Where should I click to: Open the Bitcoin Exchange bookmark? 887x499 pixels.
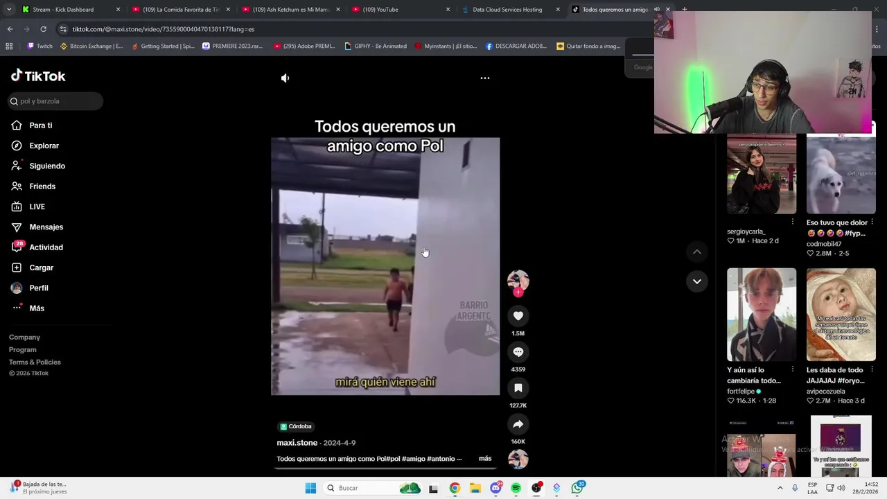tap(91, 46)
